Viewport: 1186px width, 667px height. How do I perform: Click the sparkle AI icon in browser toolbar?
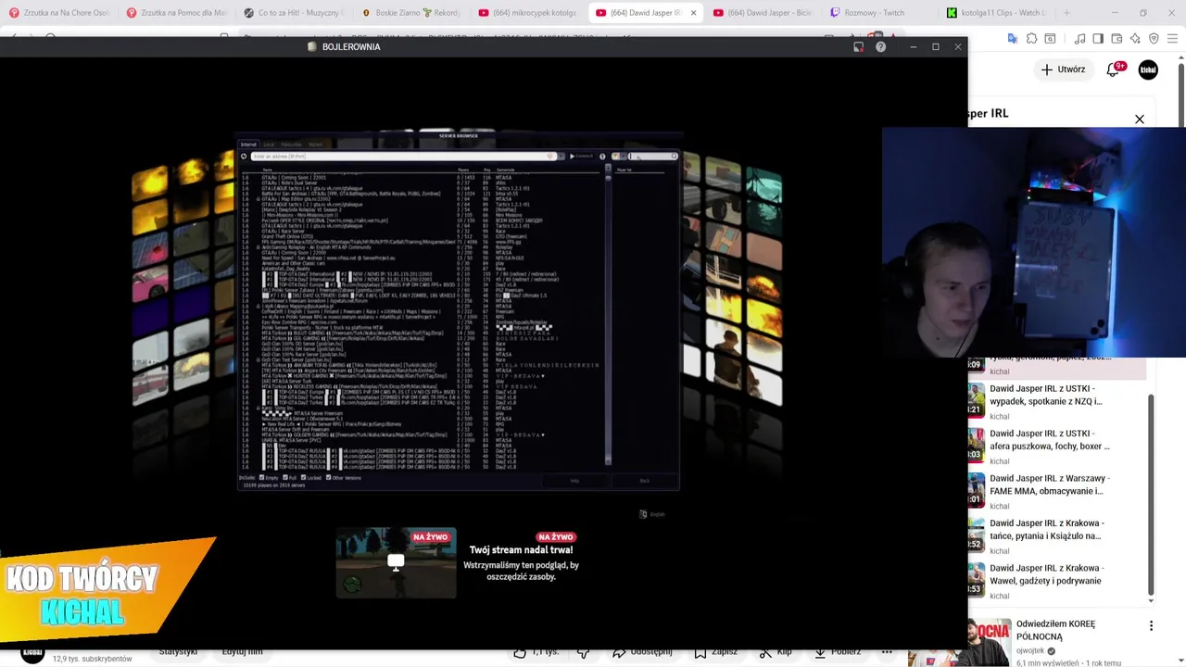tap(1135, 39)
